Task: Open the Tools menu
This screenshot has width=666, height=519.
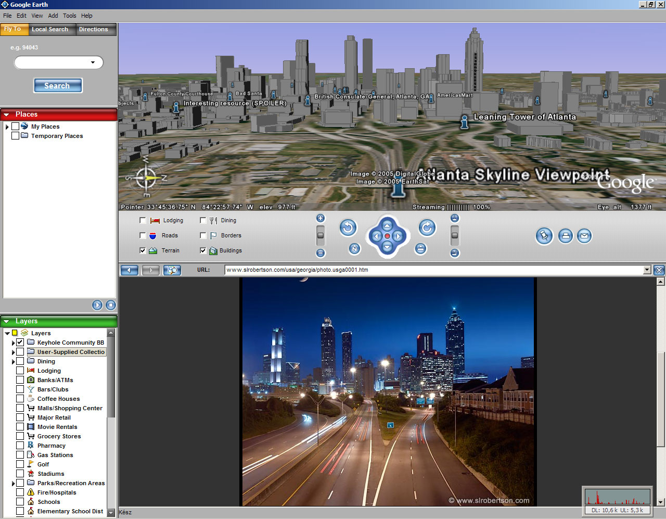Action: [70, 16]
